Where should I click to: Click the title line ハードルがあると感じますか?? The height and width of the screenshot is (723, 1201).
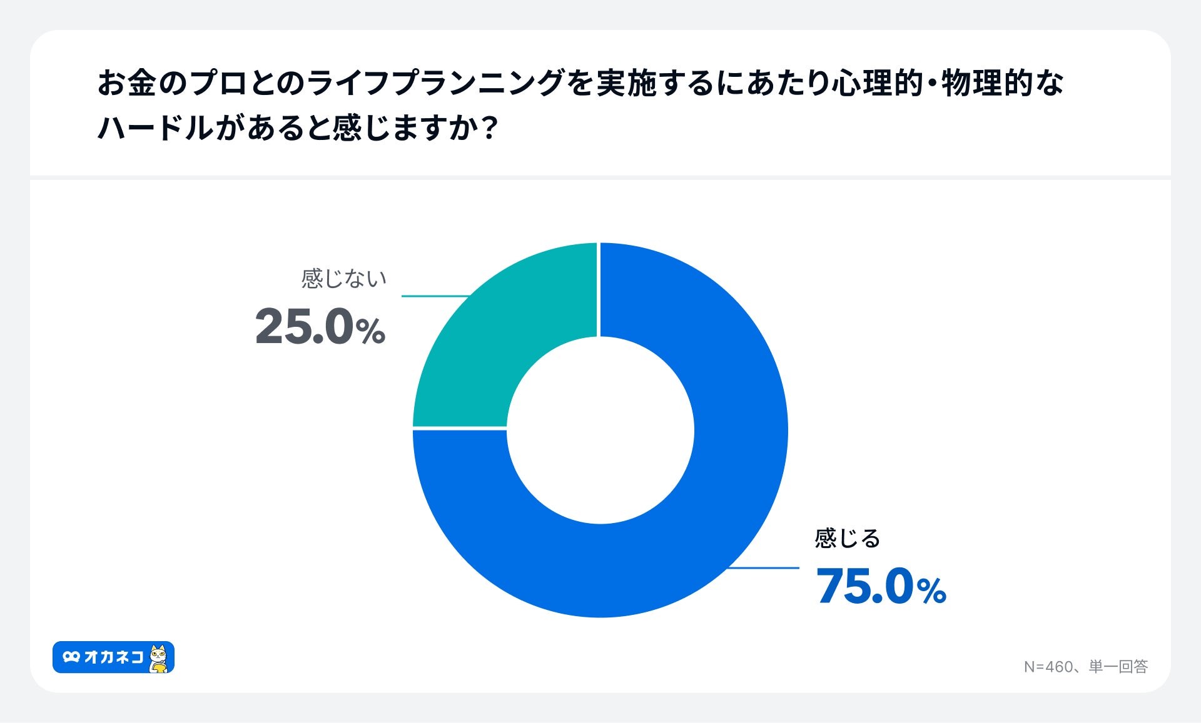pos(298,128)
